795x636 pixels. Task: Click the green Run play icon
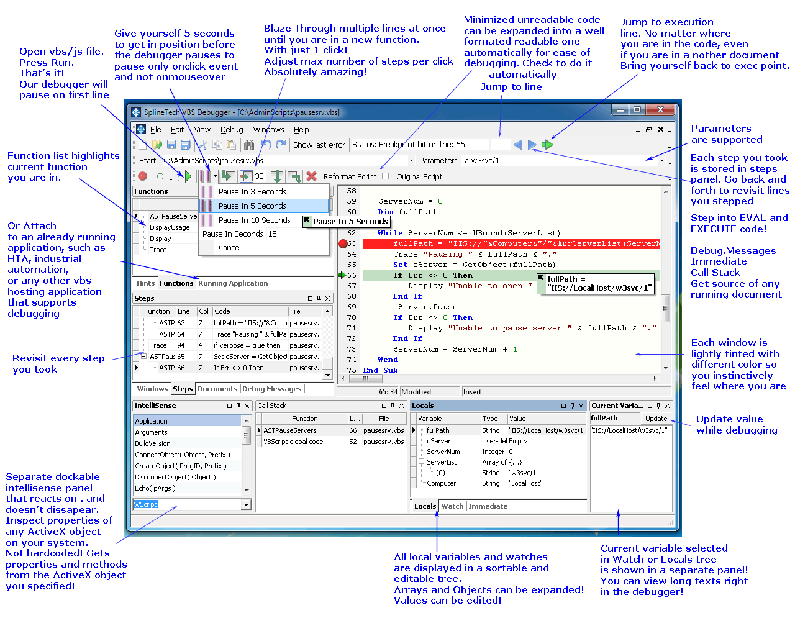pyautogui.click(x=188, y=176)
